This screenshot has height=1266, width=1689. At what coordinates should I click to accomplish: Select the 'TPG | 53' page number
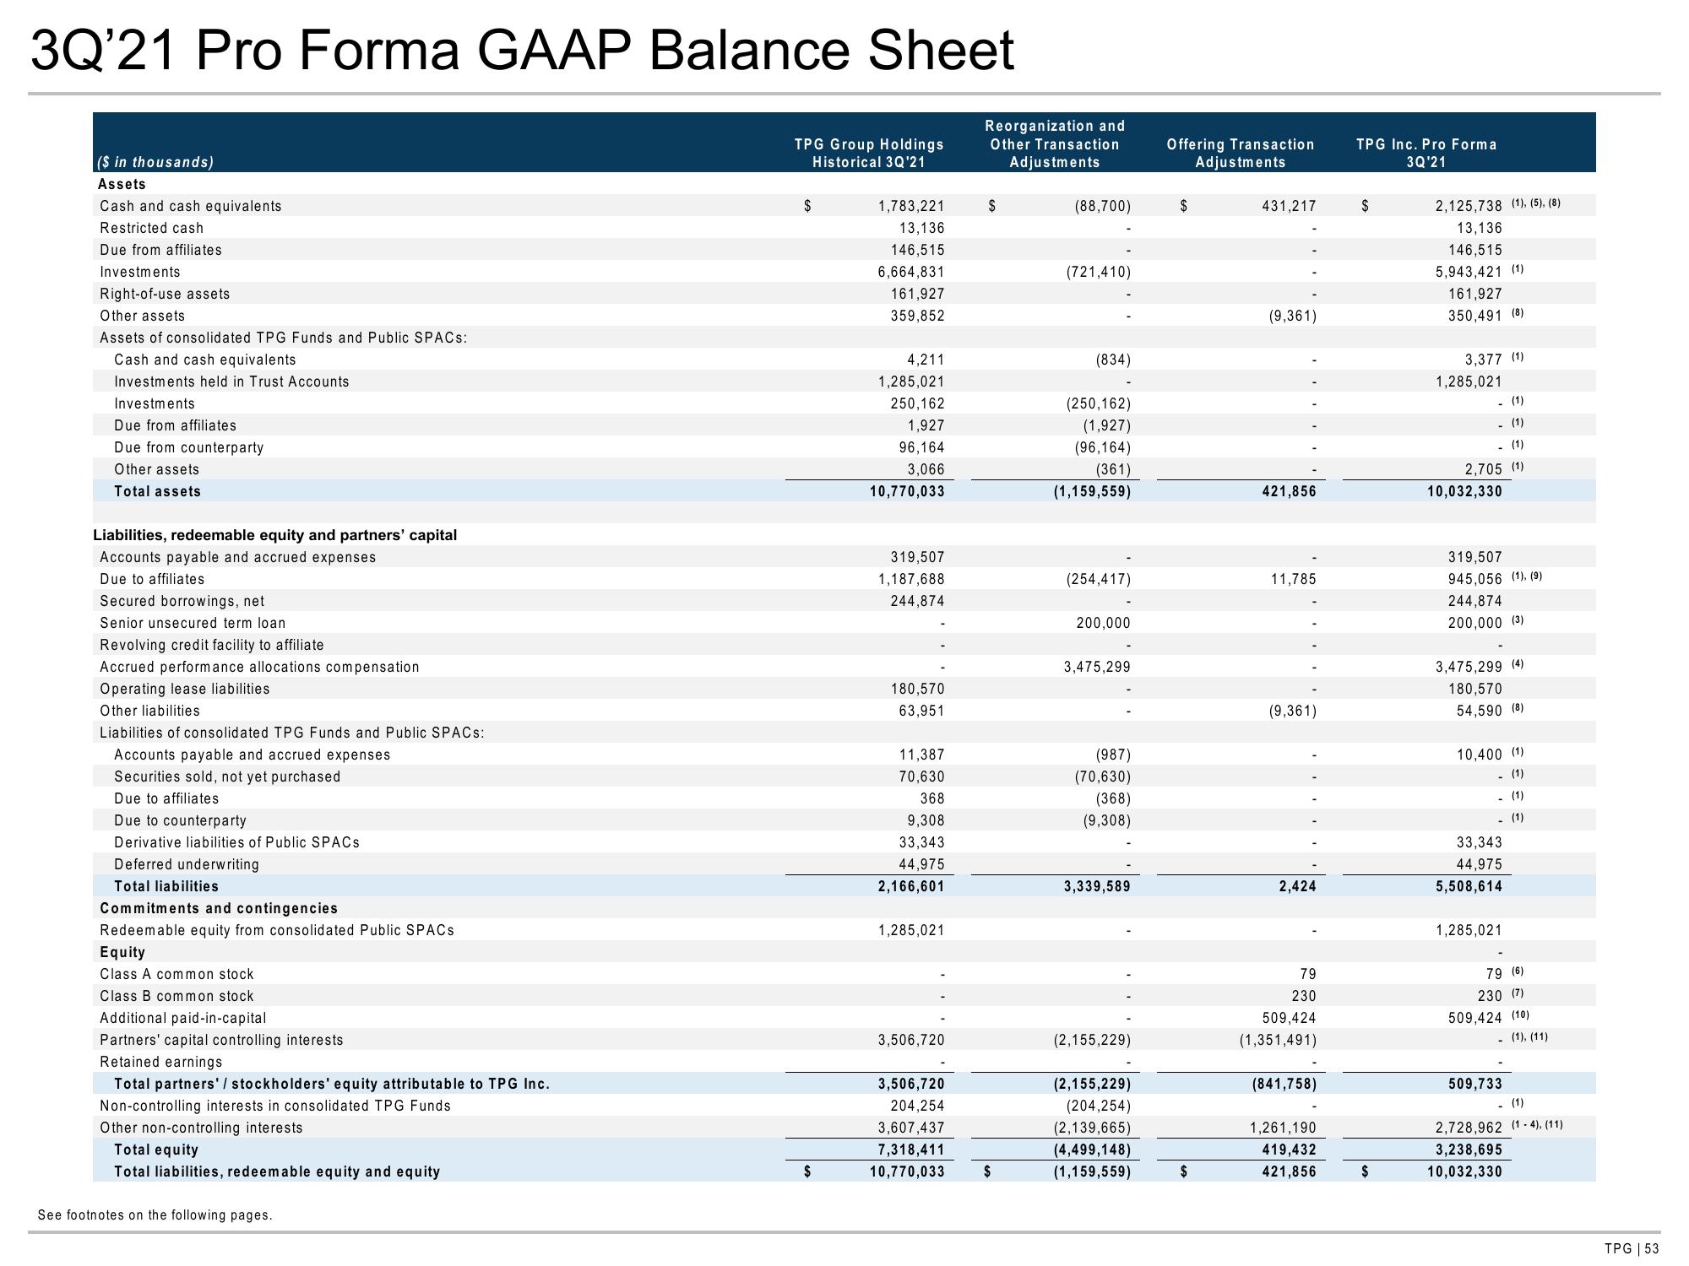1632,1249
